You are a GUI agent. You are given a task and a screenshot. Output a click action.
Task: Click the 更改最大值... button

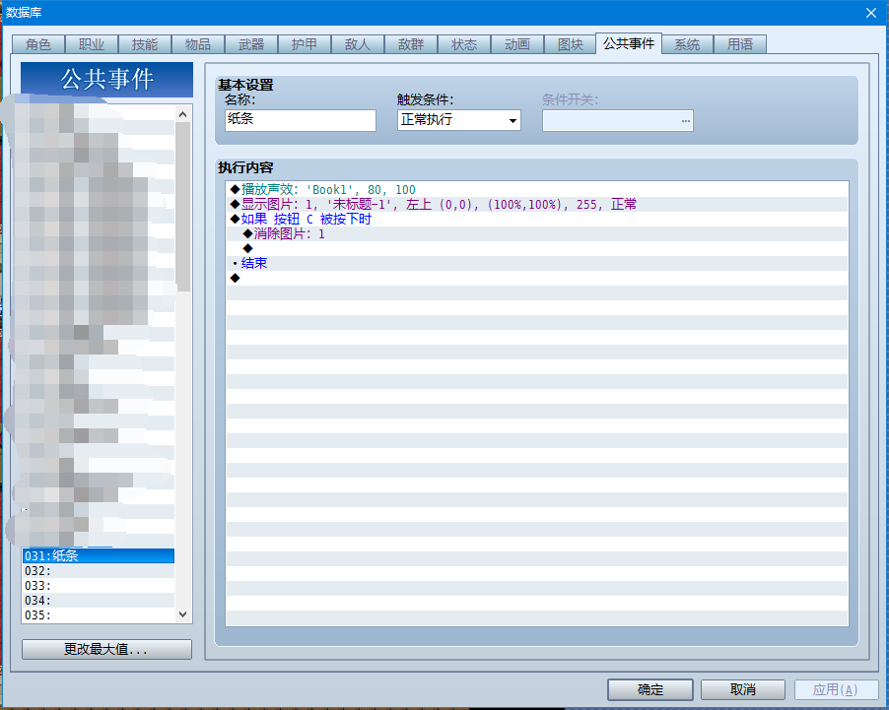pos(106,649)
